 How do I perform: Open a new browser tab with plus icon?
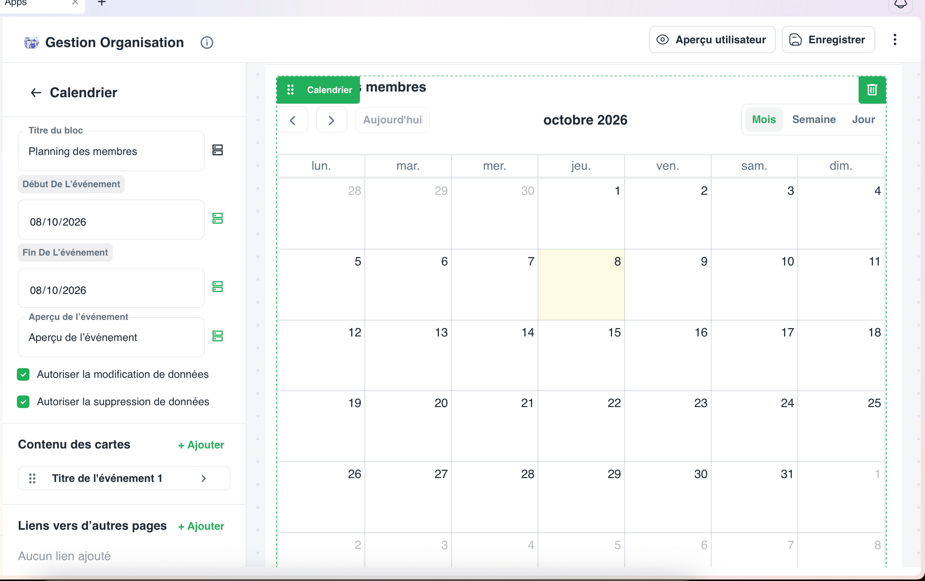(x=101, y=3)
